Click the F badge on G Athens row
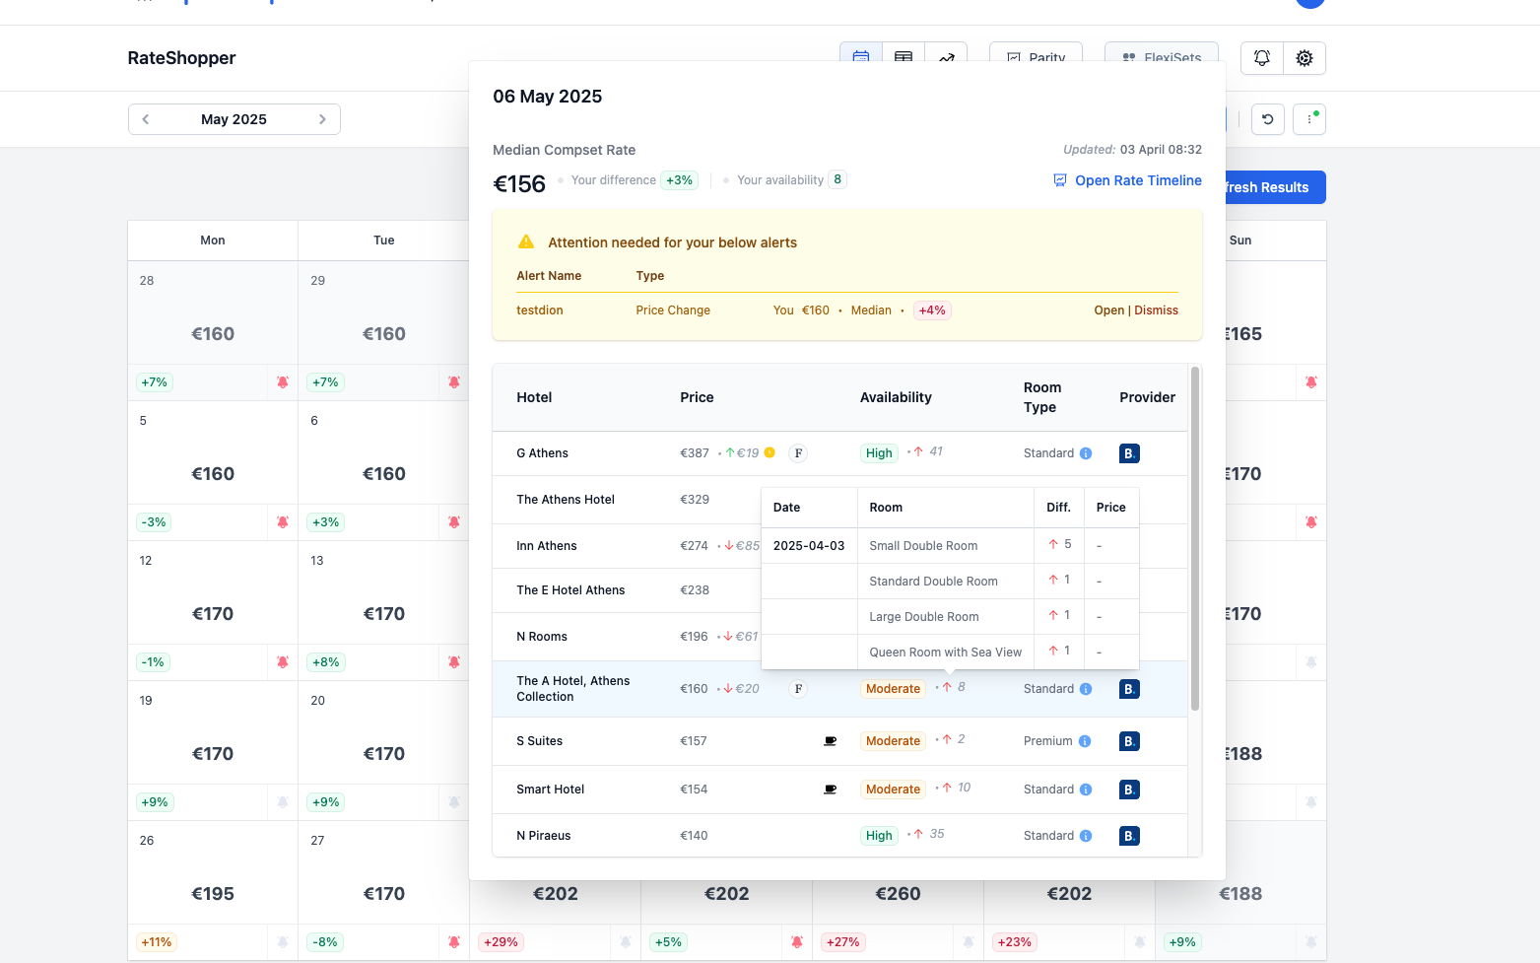This screenshot has height=963, width=1540. (798, 453)
